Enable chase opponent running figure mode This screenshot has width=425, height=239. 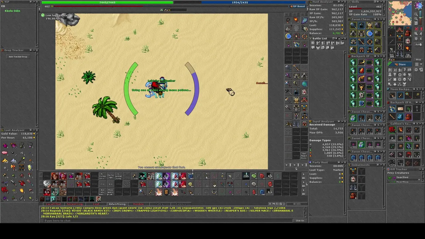(x=421, y=33)
